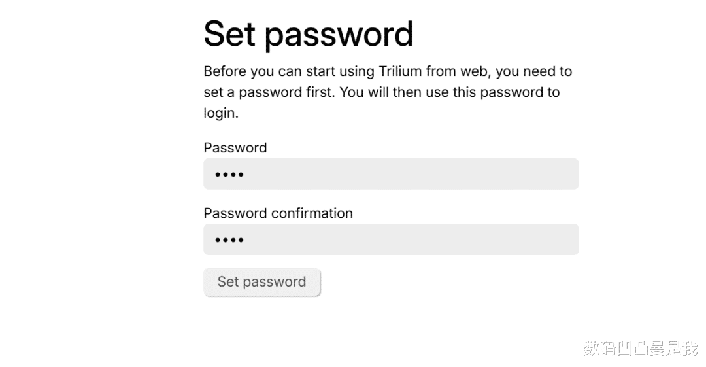Click the Password input field
706x367 pixels.
pos(390,174)
